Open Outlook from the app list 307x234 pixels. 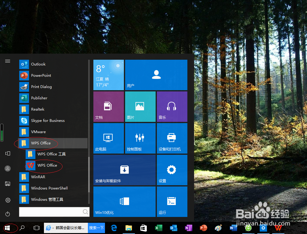coord(53,64)
